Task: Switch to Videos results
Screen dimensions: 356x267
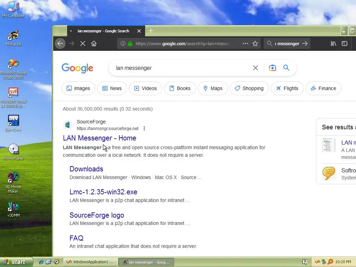Action: (146, 88)
